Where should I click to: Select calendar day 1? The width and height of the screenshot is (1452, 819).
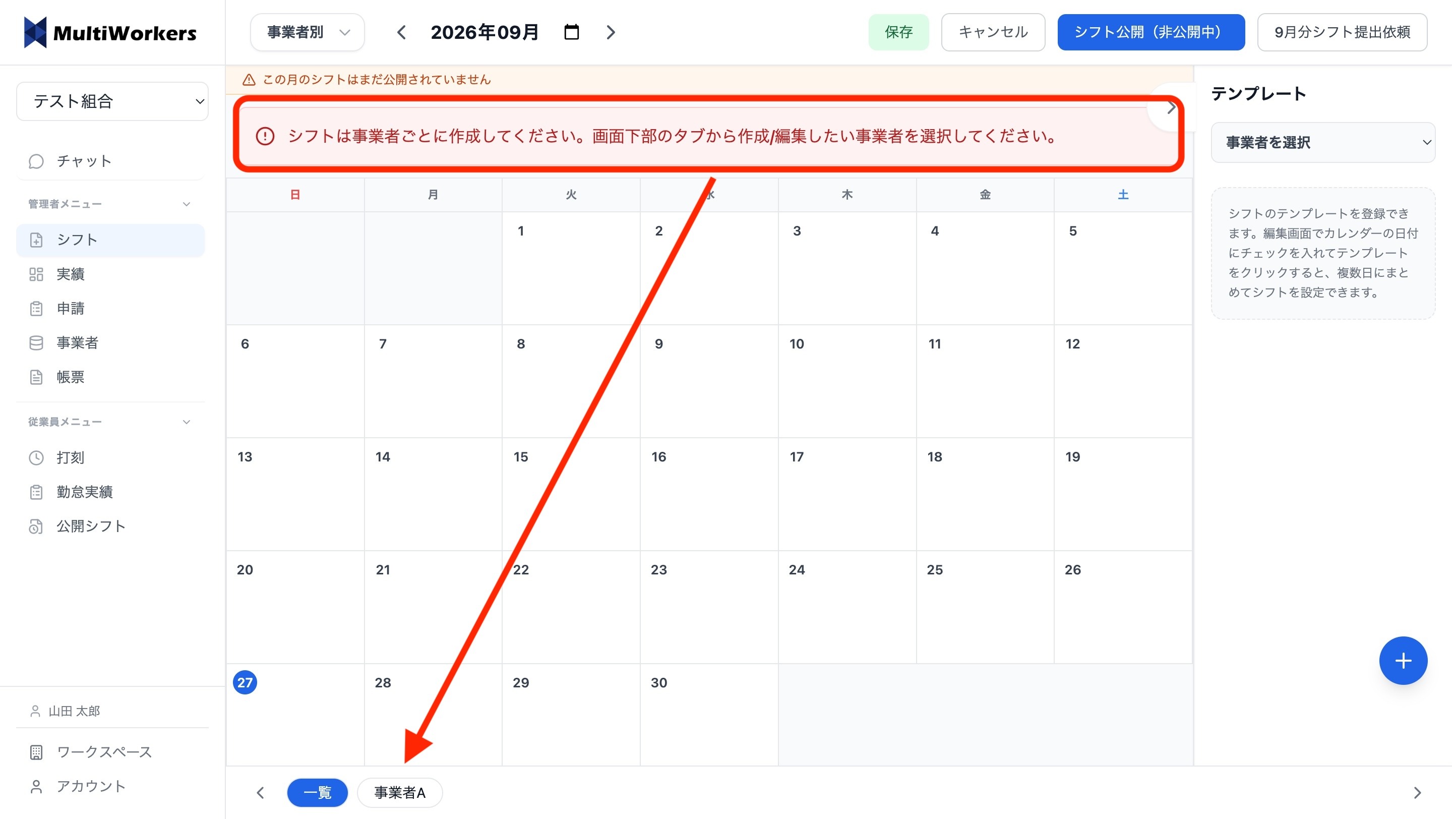click(x=571, y=268)
